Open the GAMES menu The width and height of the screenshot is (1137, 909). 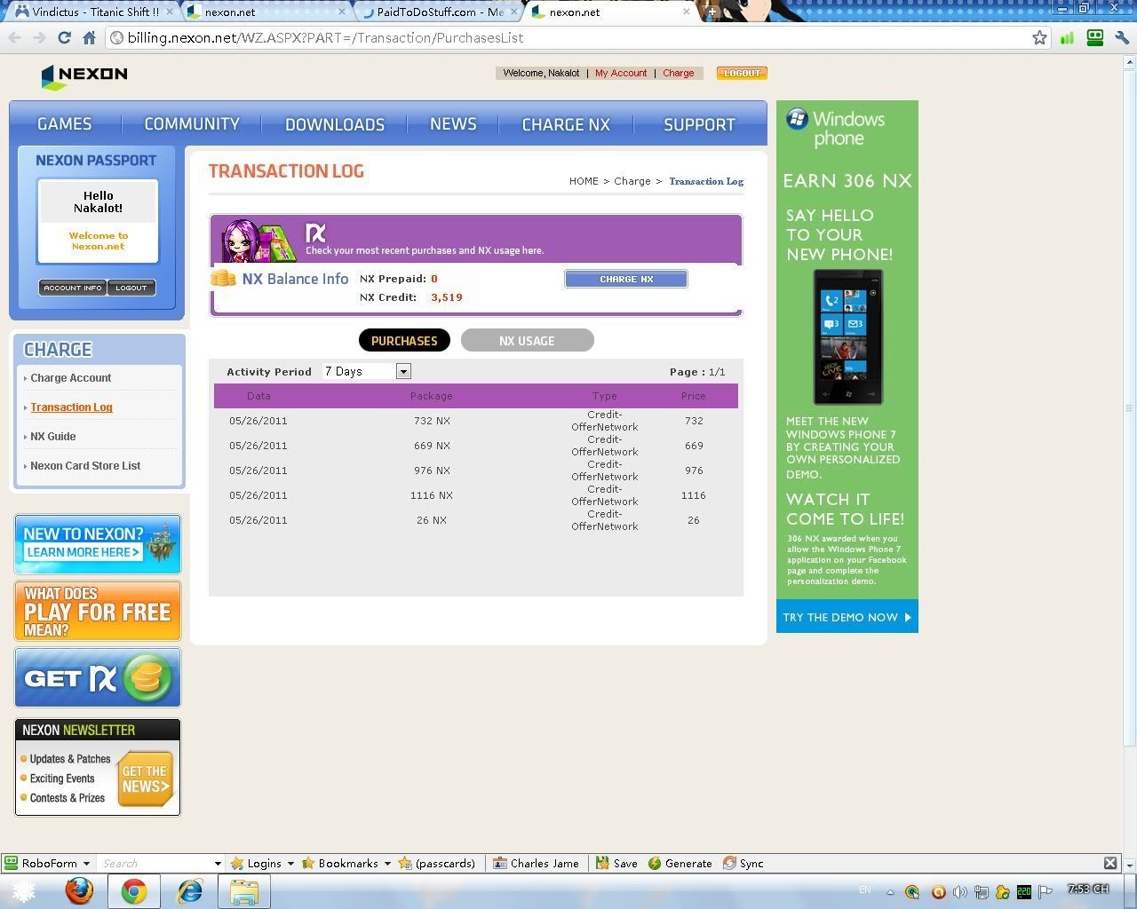tap(64, 124)
